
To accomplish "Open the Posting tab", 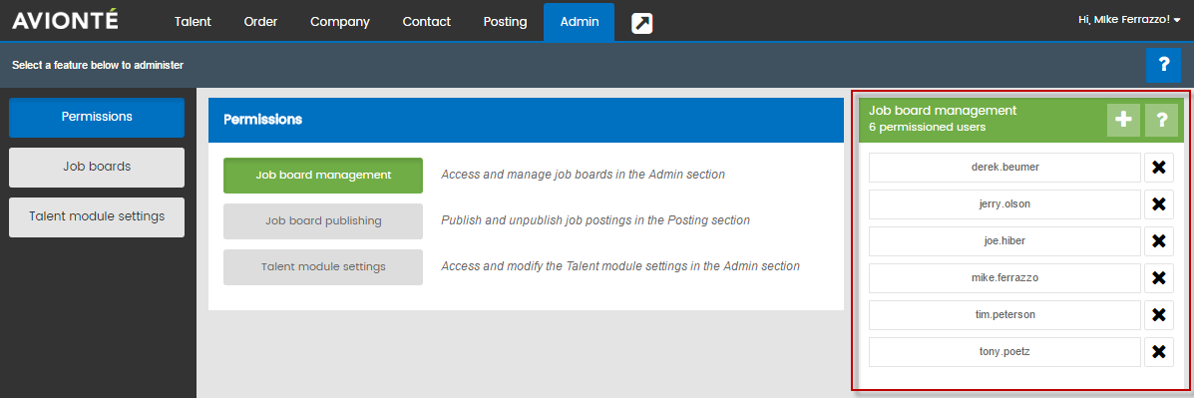I will coord(505,22).
